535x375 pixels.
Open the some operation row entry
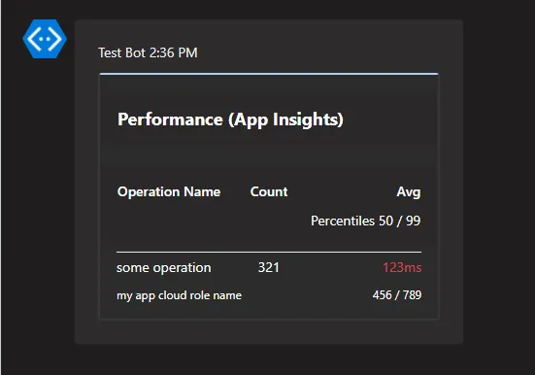[x=164, y=268]
